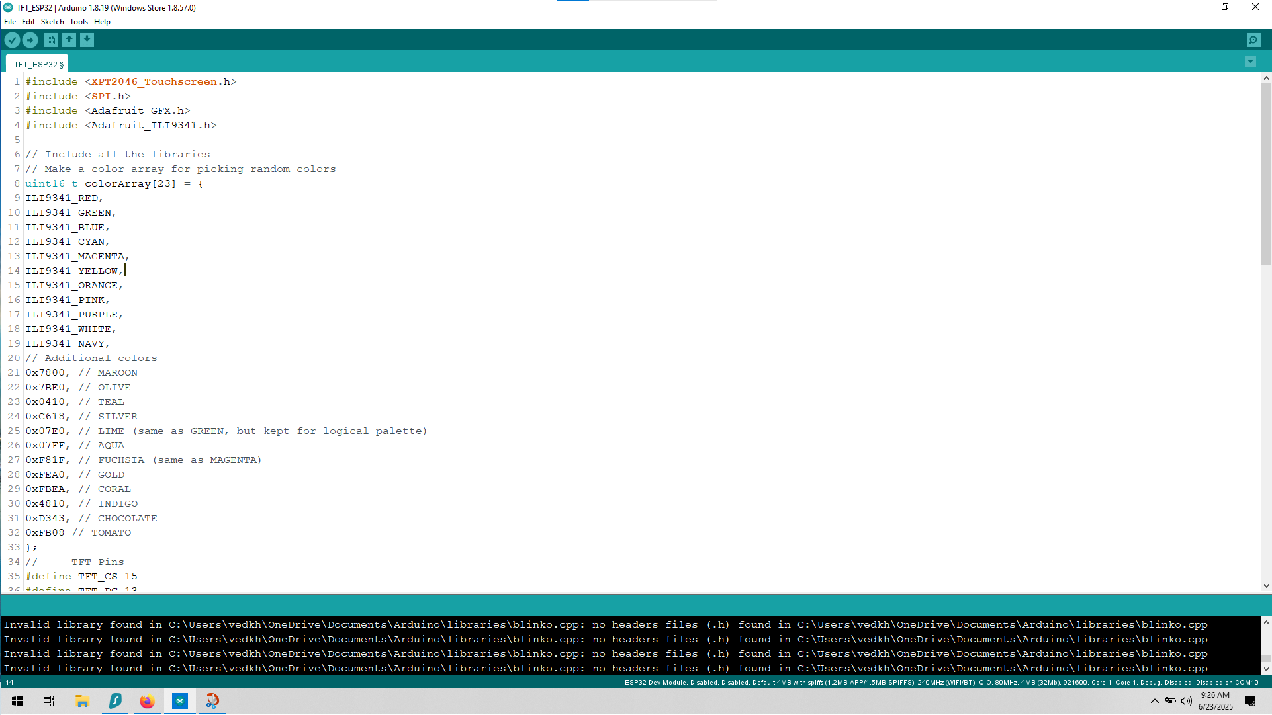This screenshot has width=1272, height=715.
Task: Place cursor on ILI9341_NAVY line
Action: pyautogui.click(x=68, y=344)
